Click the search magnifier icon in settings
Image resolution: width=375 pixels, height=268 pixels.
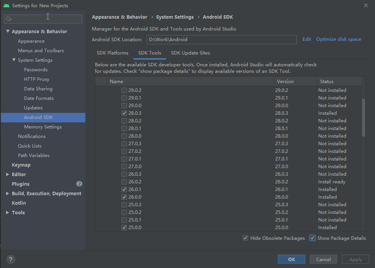8,19
